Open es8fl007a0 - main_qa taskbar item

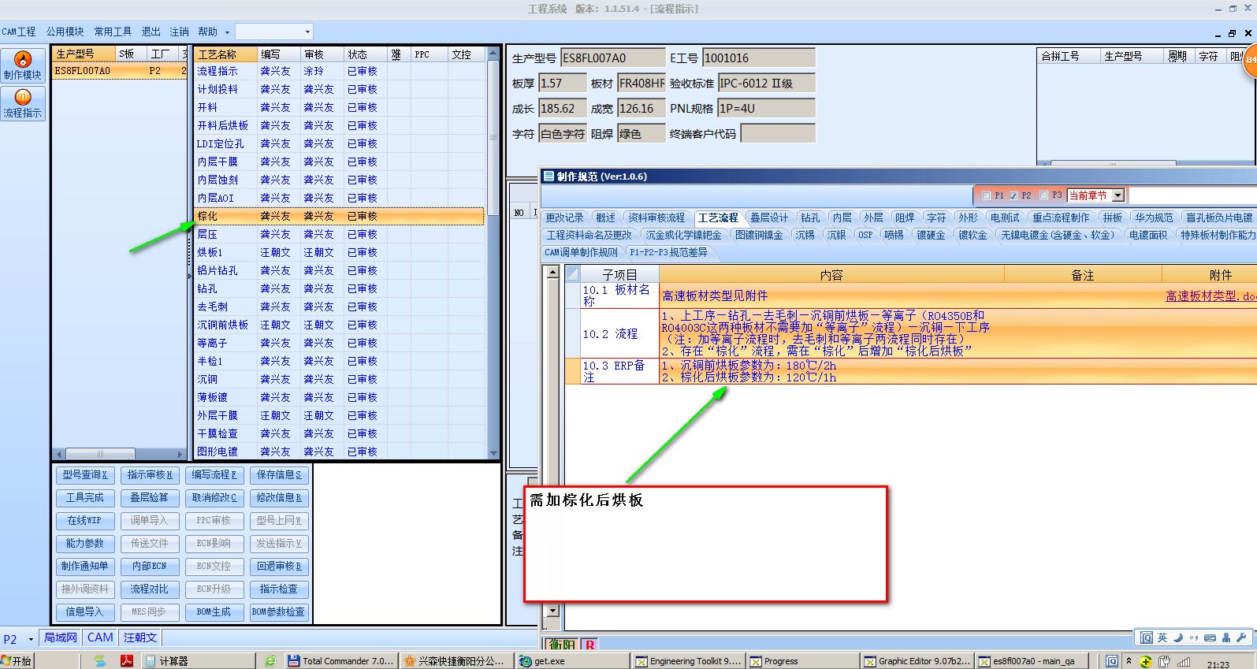click(x=1032, y=661)
